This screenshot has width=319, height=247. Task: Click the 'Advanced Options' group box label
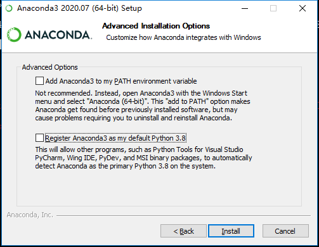pos(50,67)
